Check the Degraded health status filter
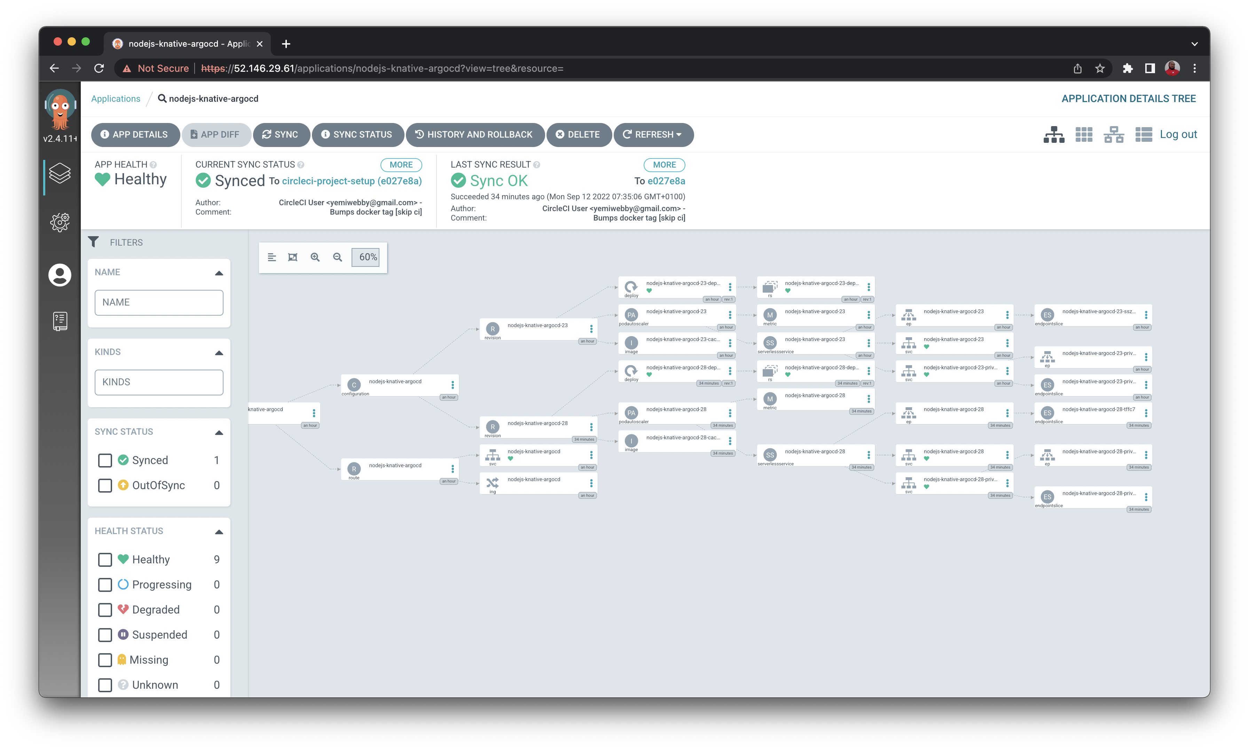Image resolution: width=1249 pixels, height=749 pixels. [105, 610]
